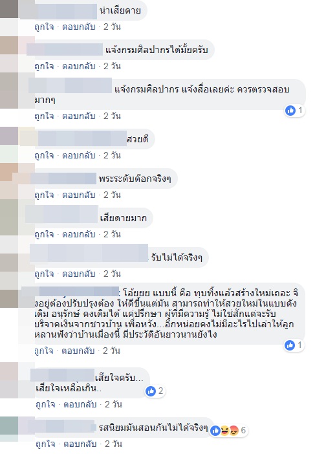Click the like icon on 'เสียใจเหลือเกิน' comment
The image size is (326, 454).
151,391
